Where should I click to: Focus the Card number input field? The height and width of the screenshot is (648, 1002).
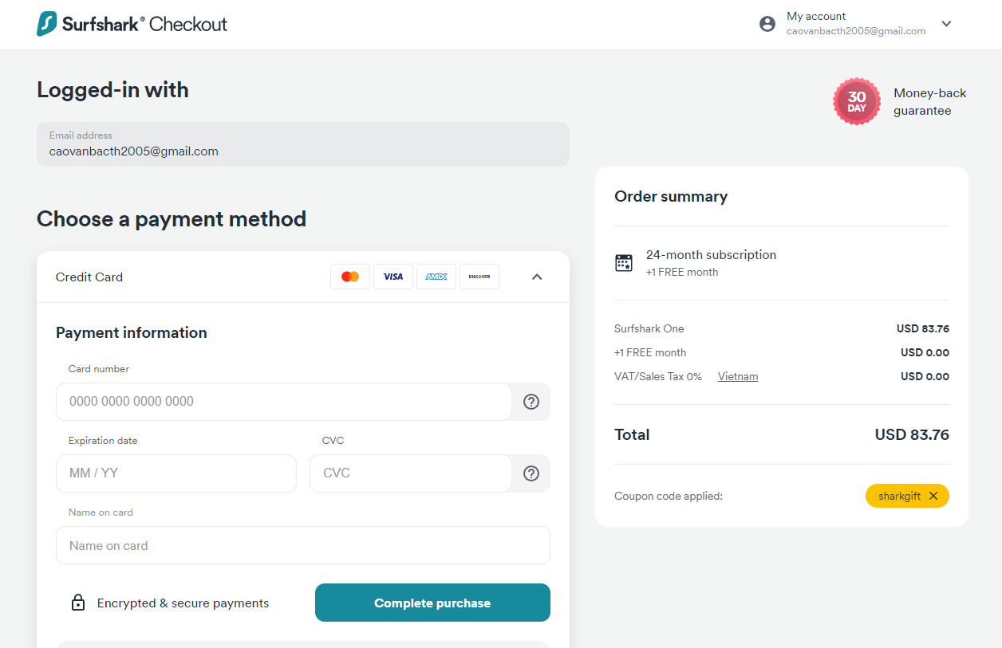click(x=284, y=402)
